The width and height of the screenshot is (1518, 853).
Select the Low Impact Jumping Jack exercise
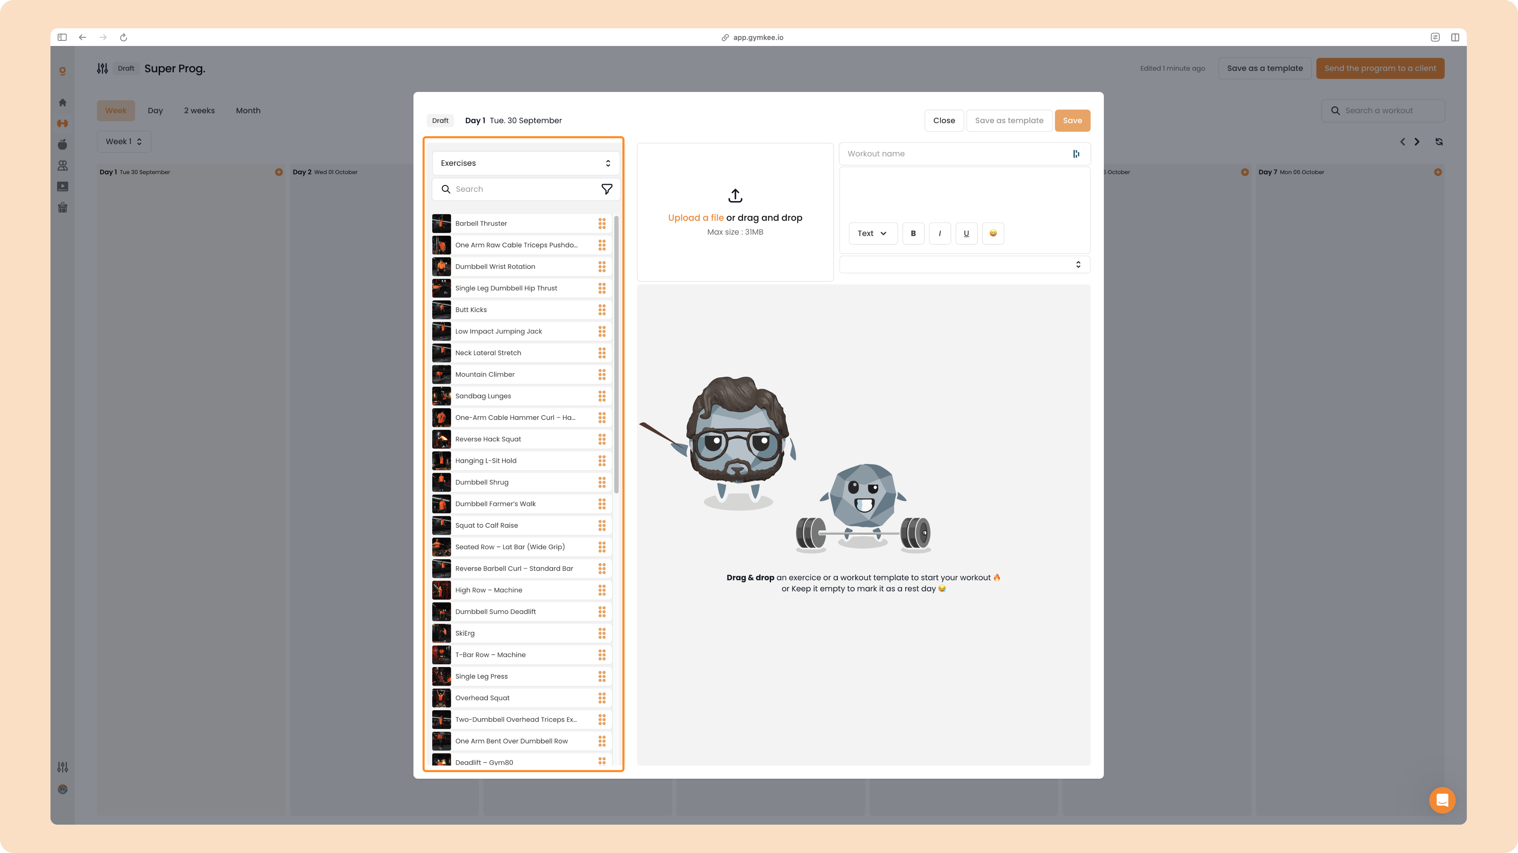[x=521, y=331]
